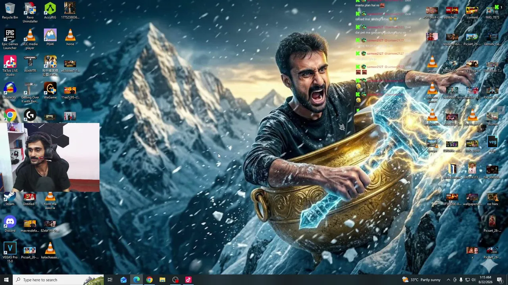Viewport: 508px width, 285px height.
Task: Select the wallpapersd... image file
Action: (472, 198)
